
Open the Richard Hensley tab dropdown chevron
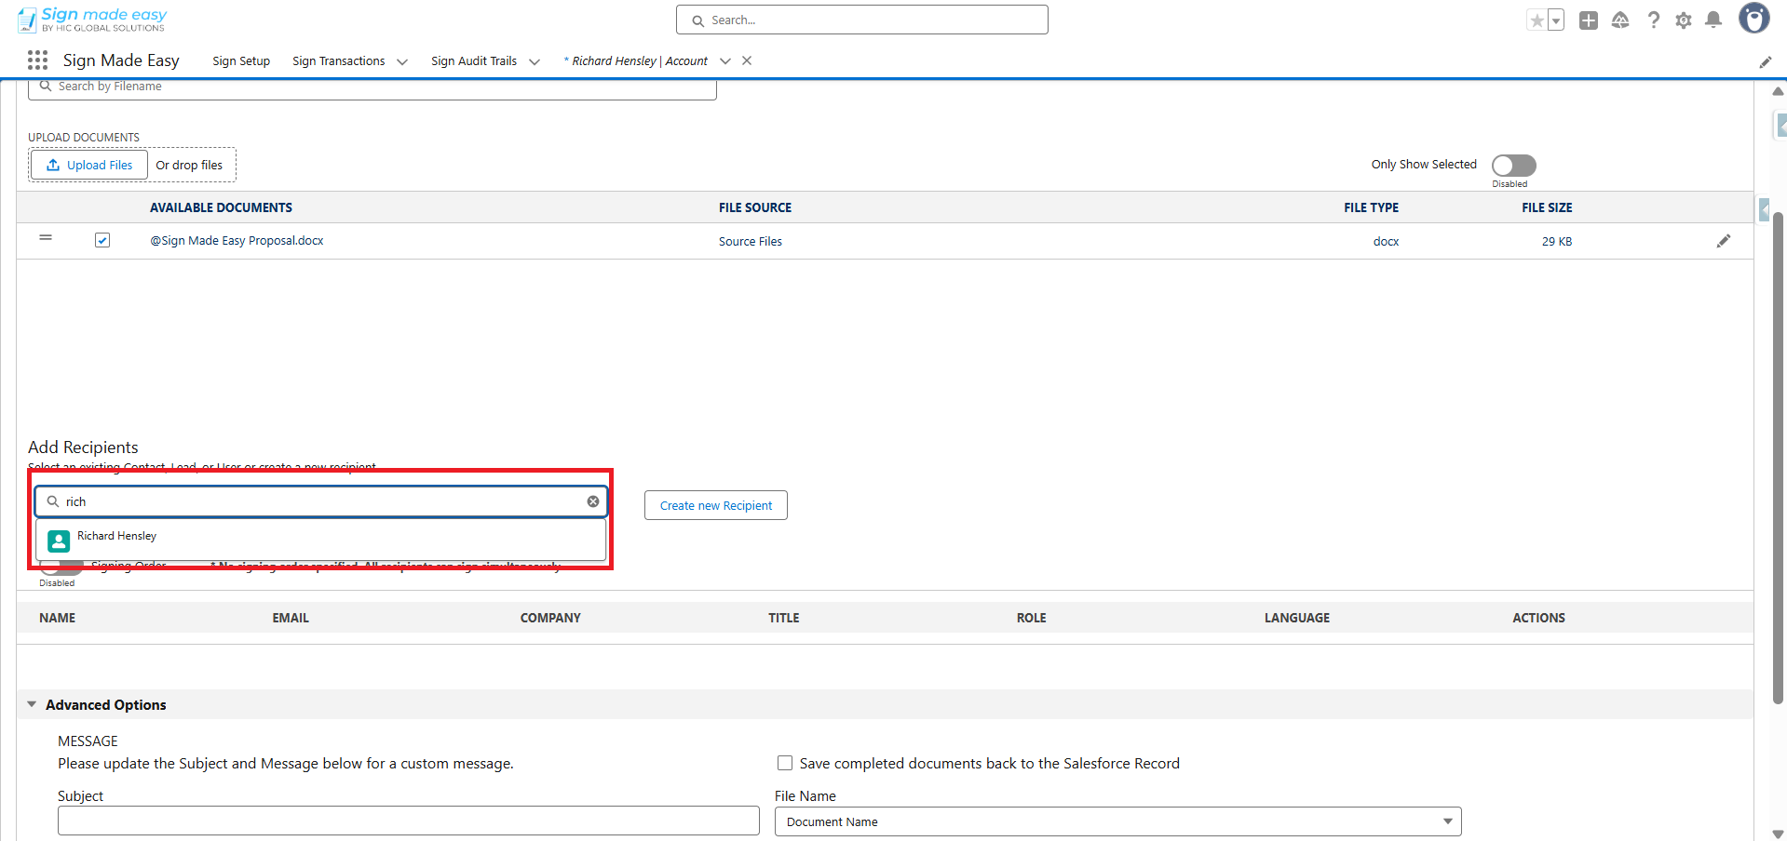(x=725, y=61)
